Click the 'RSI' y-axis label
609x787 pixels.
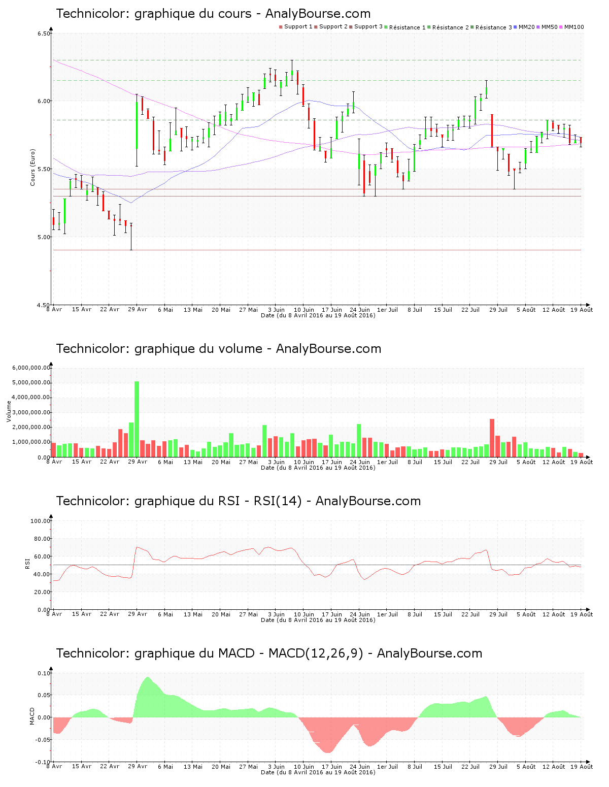(x=27, y=563)
